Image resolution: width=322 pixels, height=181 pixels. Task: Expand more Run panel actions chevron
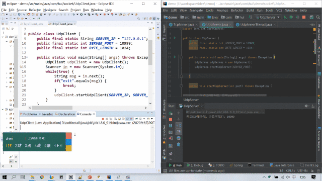click(x=171, y=159)
